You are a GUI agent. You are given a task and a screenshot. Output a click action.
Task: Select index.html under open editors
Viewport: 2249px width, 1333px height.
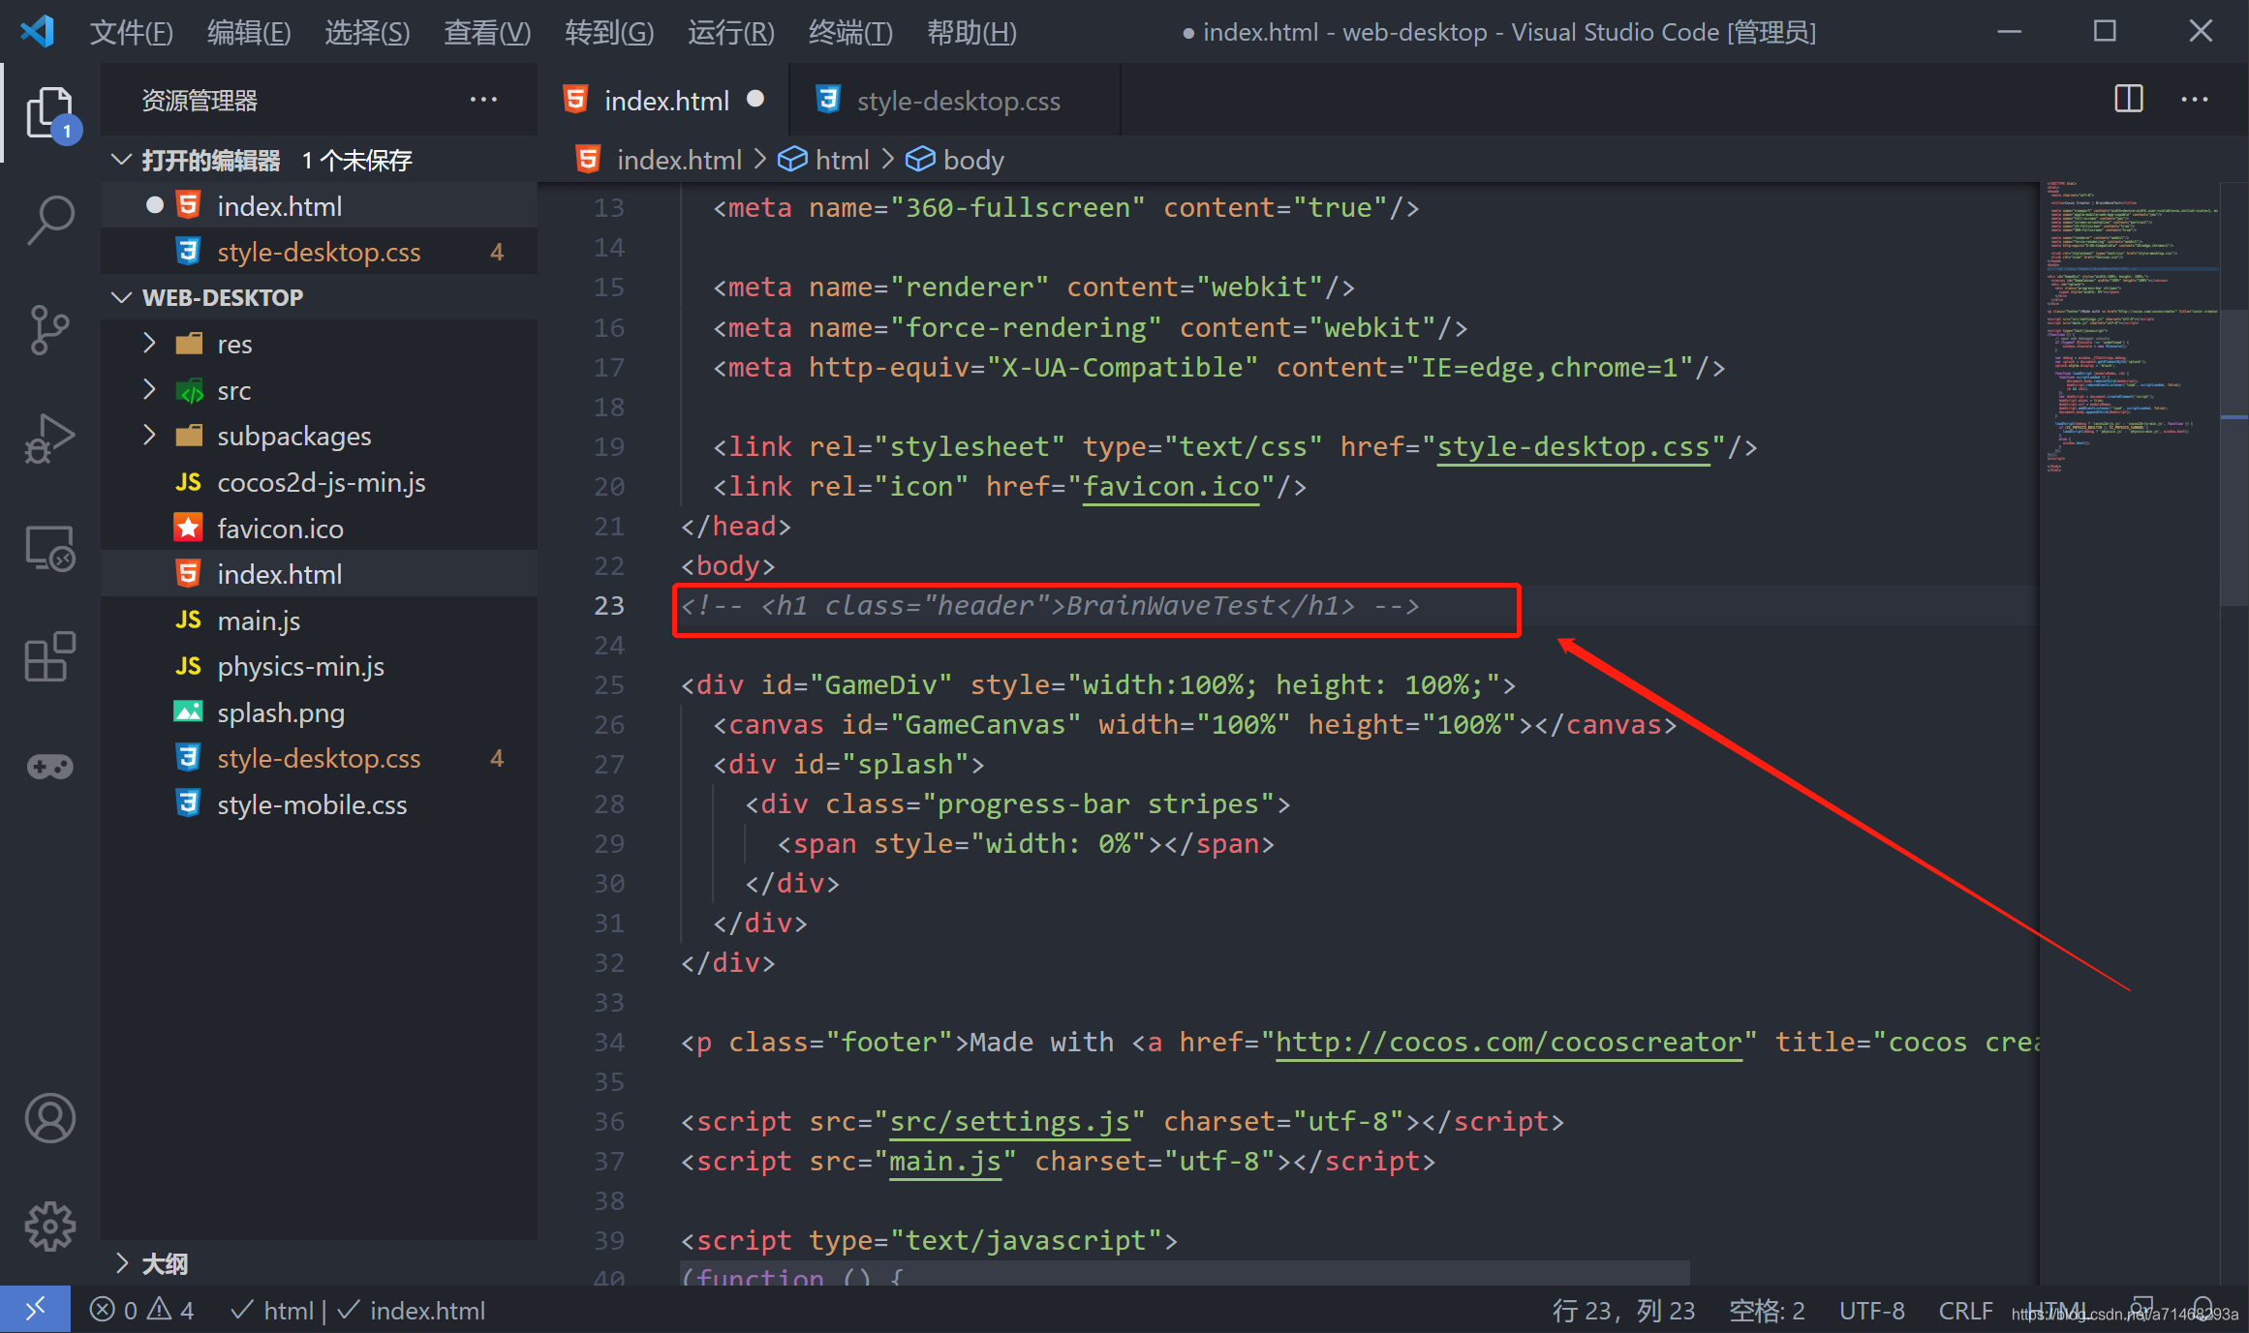320,205
